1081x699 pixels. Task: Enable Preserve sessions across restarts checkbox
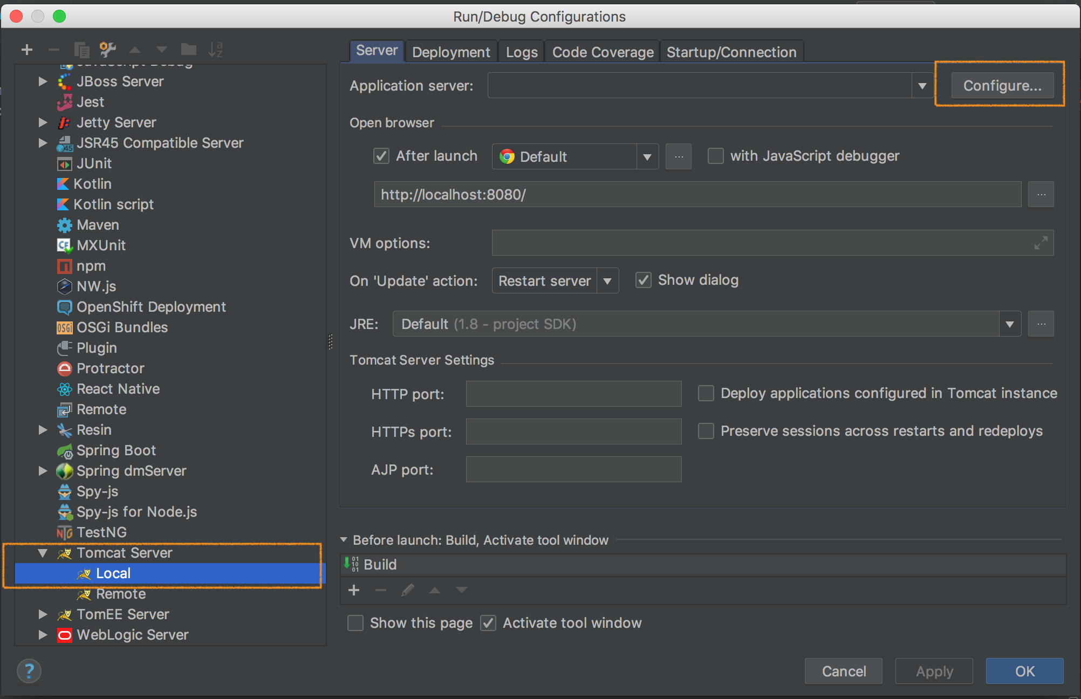point(706,431)
